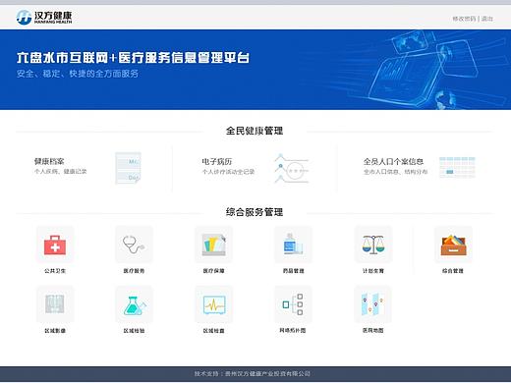Open the 综合管理 file drawer icon
511x383 pixels.
(x=453, y=245)
